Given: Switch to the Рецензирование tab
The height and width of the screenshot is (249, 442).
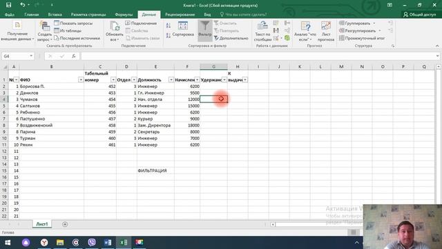Looking at the screenshot, I should pos(180,15).
